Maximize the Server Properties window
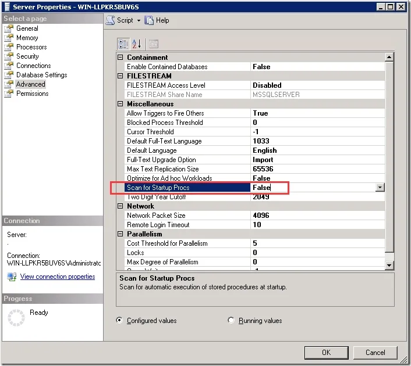This screenshot has height=366, width=411. (391, 6)
